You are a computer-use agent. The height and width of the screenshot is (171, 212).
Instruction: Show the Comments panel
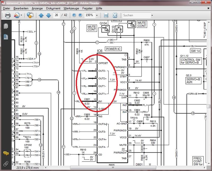6,153
